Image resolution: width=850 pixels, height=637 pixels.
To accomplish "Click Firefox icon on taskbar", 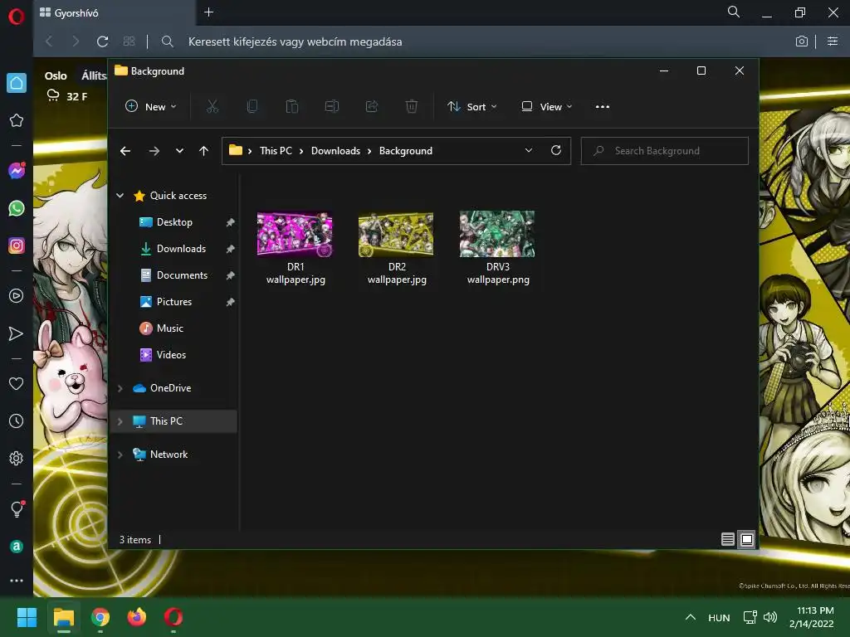I will coord(137,617).
